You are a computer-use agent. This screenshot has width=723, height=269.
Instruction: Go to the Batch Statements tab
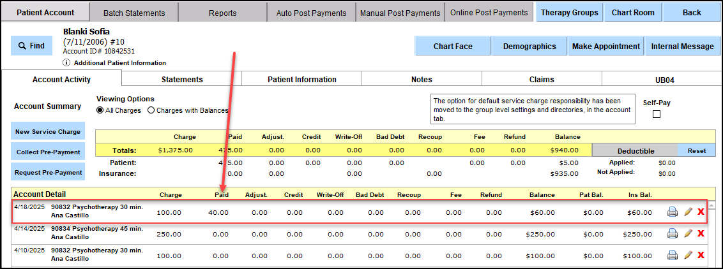click(133, 13)
